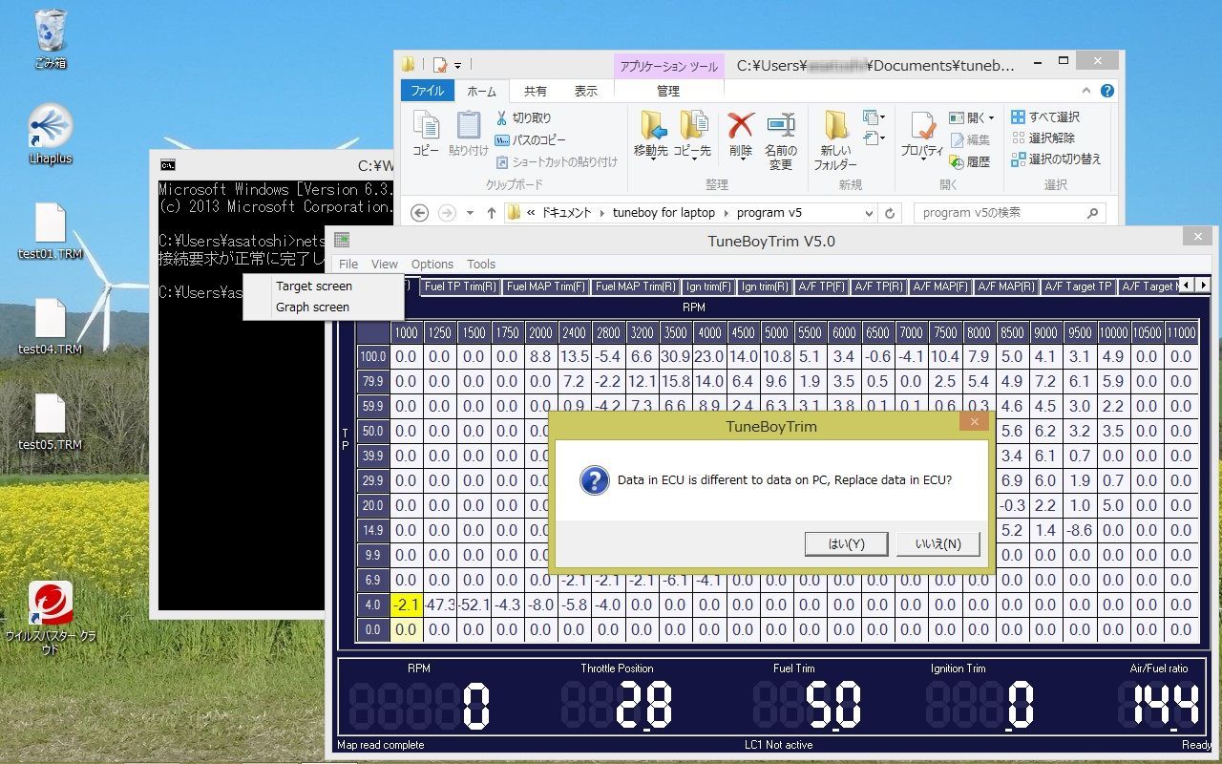Open the New item dropdown in ribbon
The height and width of the screenshot is (764, 1222).
click(874, 117)
